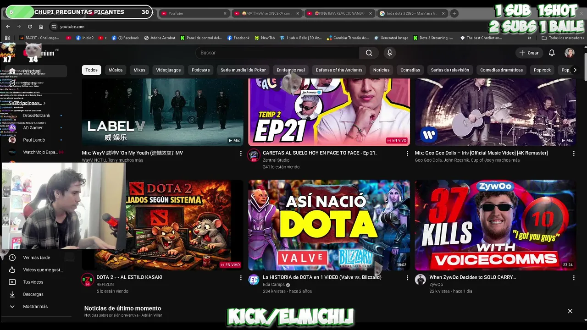Open options menu for WayV mix video
587x330 pixels.
[241, 154]
